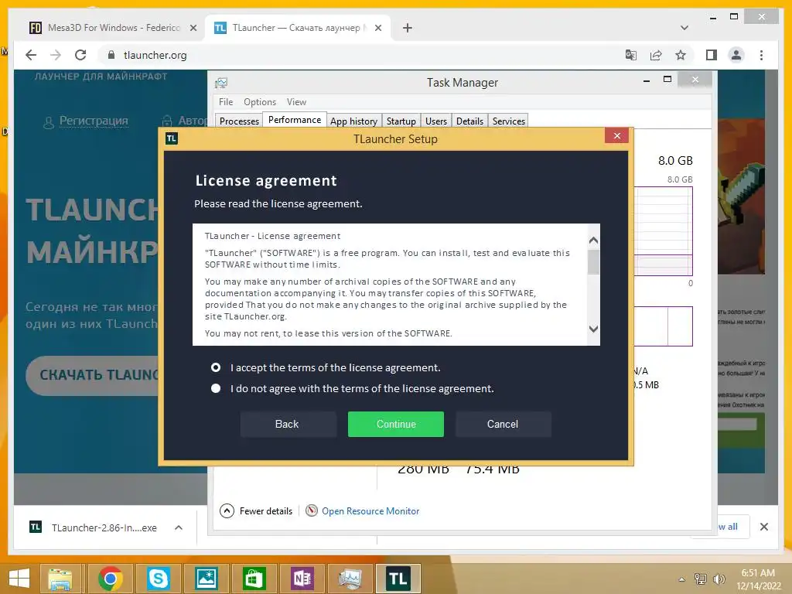
Task: Open the Windows Start button
Action: click(x=19, y=579)
